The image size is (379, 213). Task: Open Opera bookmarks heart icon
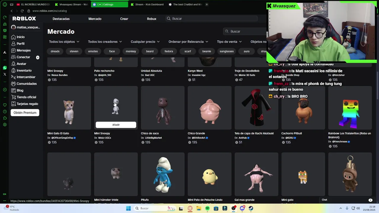tap(5, 105)
